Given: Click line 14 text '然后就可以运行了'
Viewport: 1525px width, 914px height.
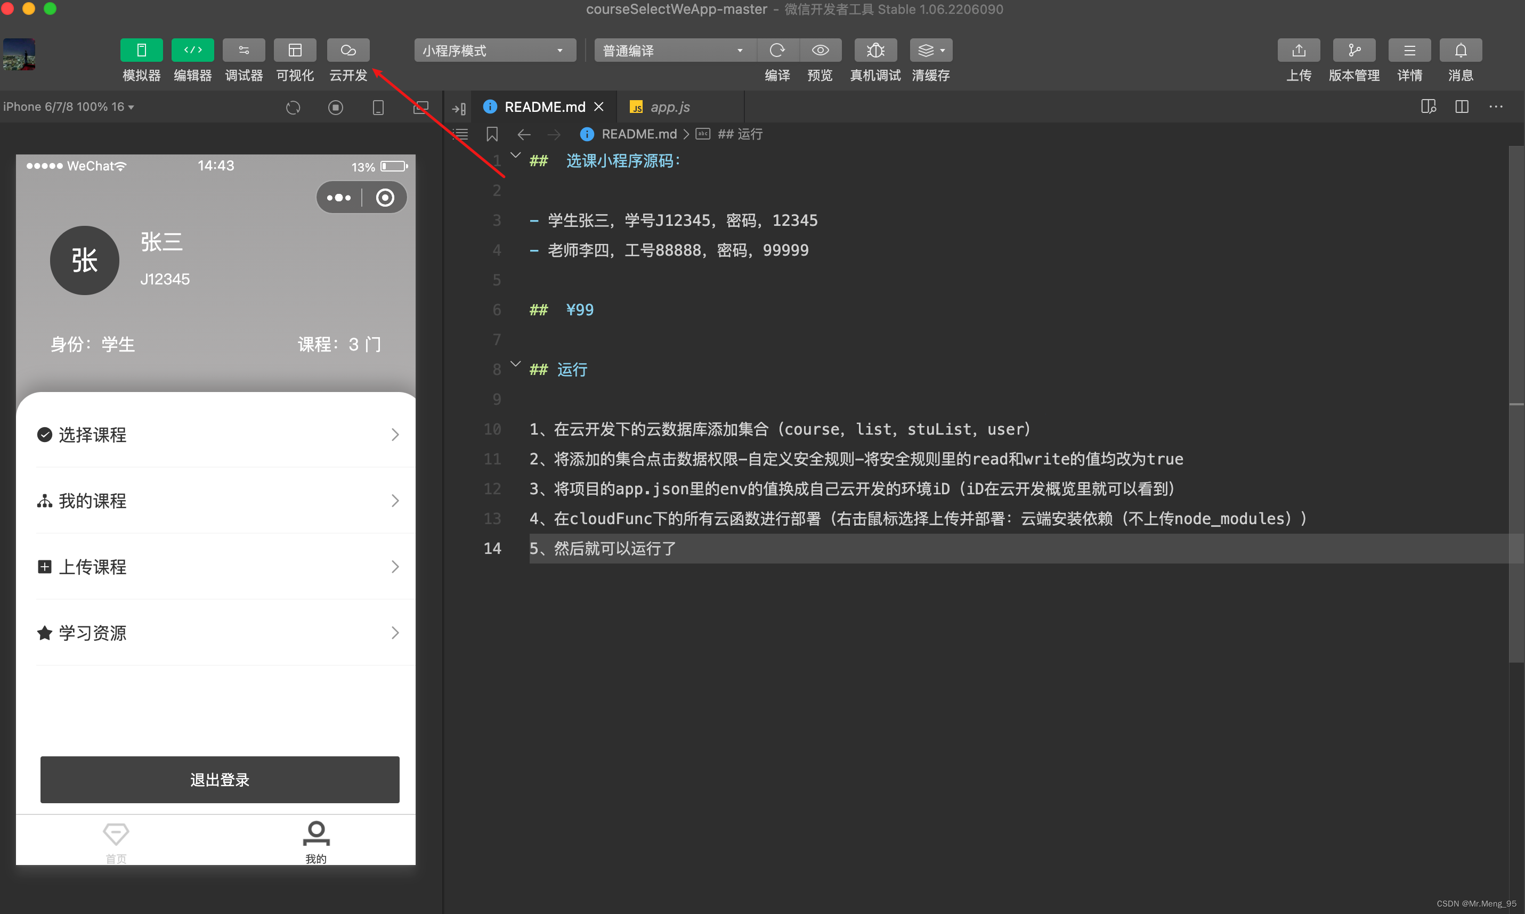Looking at the screenshot, I should pyautogui.click(x=615, y=549).
